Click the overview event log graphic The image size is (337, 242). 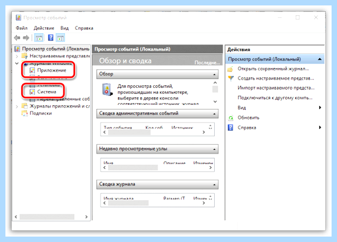107,90
